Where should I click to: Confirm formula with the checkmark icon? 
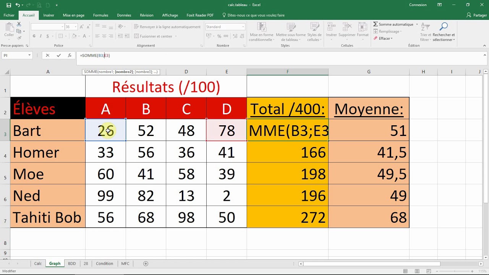tap(58, 55)
